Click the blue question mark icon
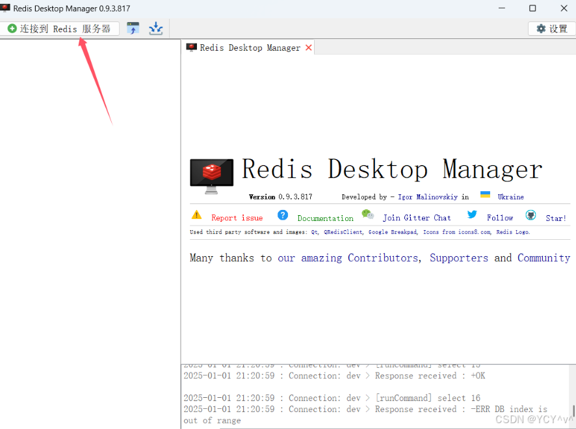Screen dimensions: 576x429 pyautogui.click(x=283, y=215)
